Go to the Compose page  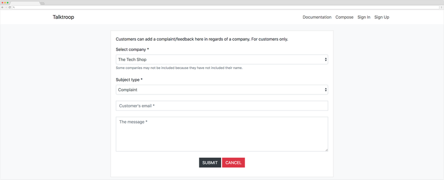coord(344,17)
